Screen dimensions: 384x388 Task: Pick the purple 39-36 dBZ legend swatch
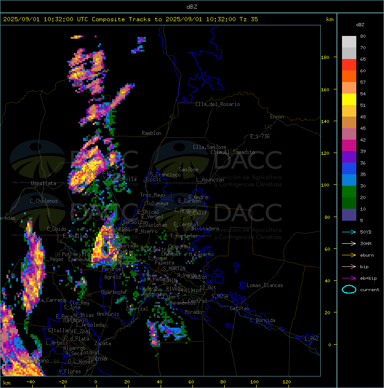(349, 157)
